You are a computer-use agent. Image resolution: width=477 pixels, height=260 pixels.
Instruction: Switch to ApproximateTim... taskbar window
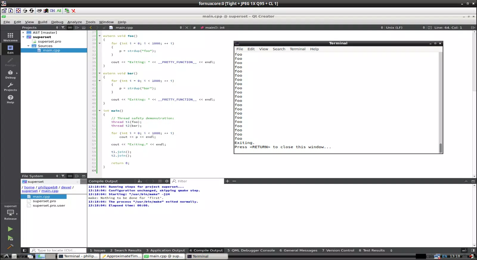[121, 256]
